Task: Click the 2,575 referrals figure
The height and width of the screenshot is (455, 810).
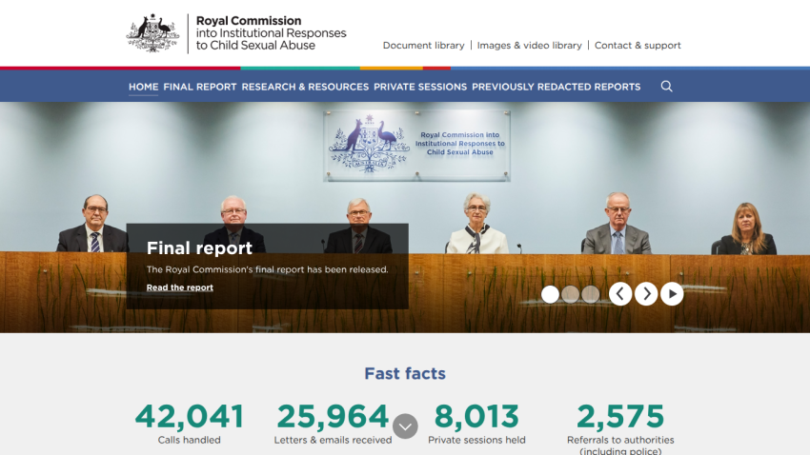Action: (x=620, y=416)
